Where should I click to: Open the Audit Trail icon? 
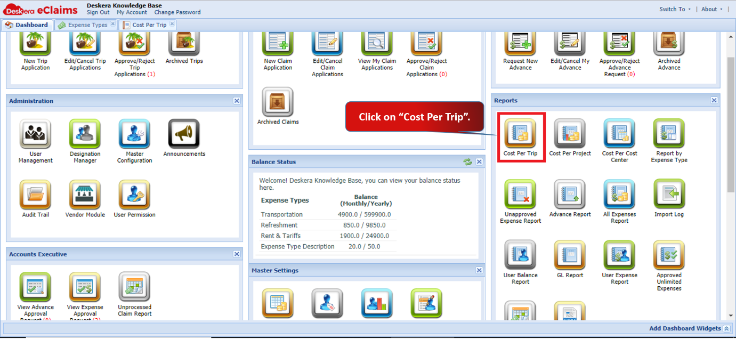coord(36,195)
